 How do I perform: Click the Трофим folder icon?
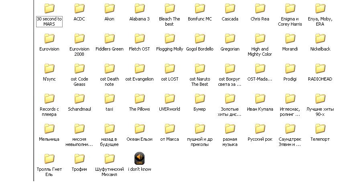coord(79,159)
